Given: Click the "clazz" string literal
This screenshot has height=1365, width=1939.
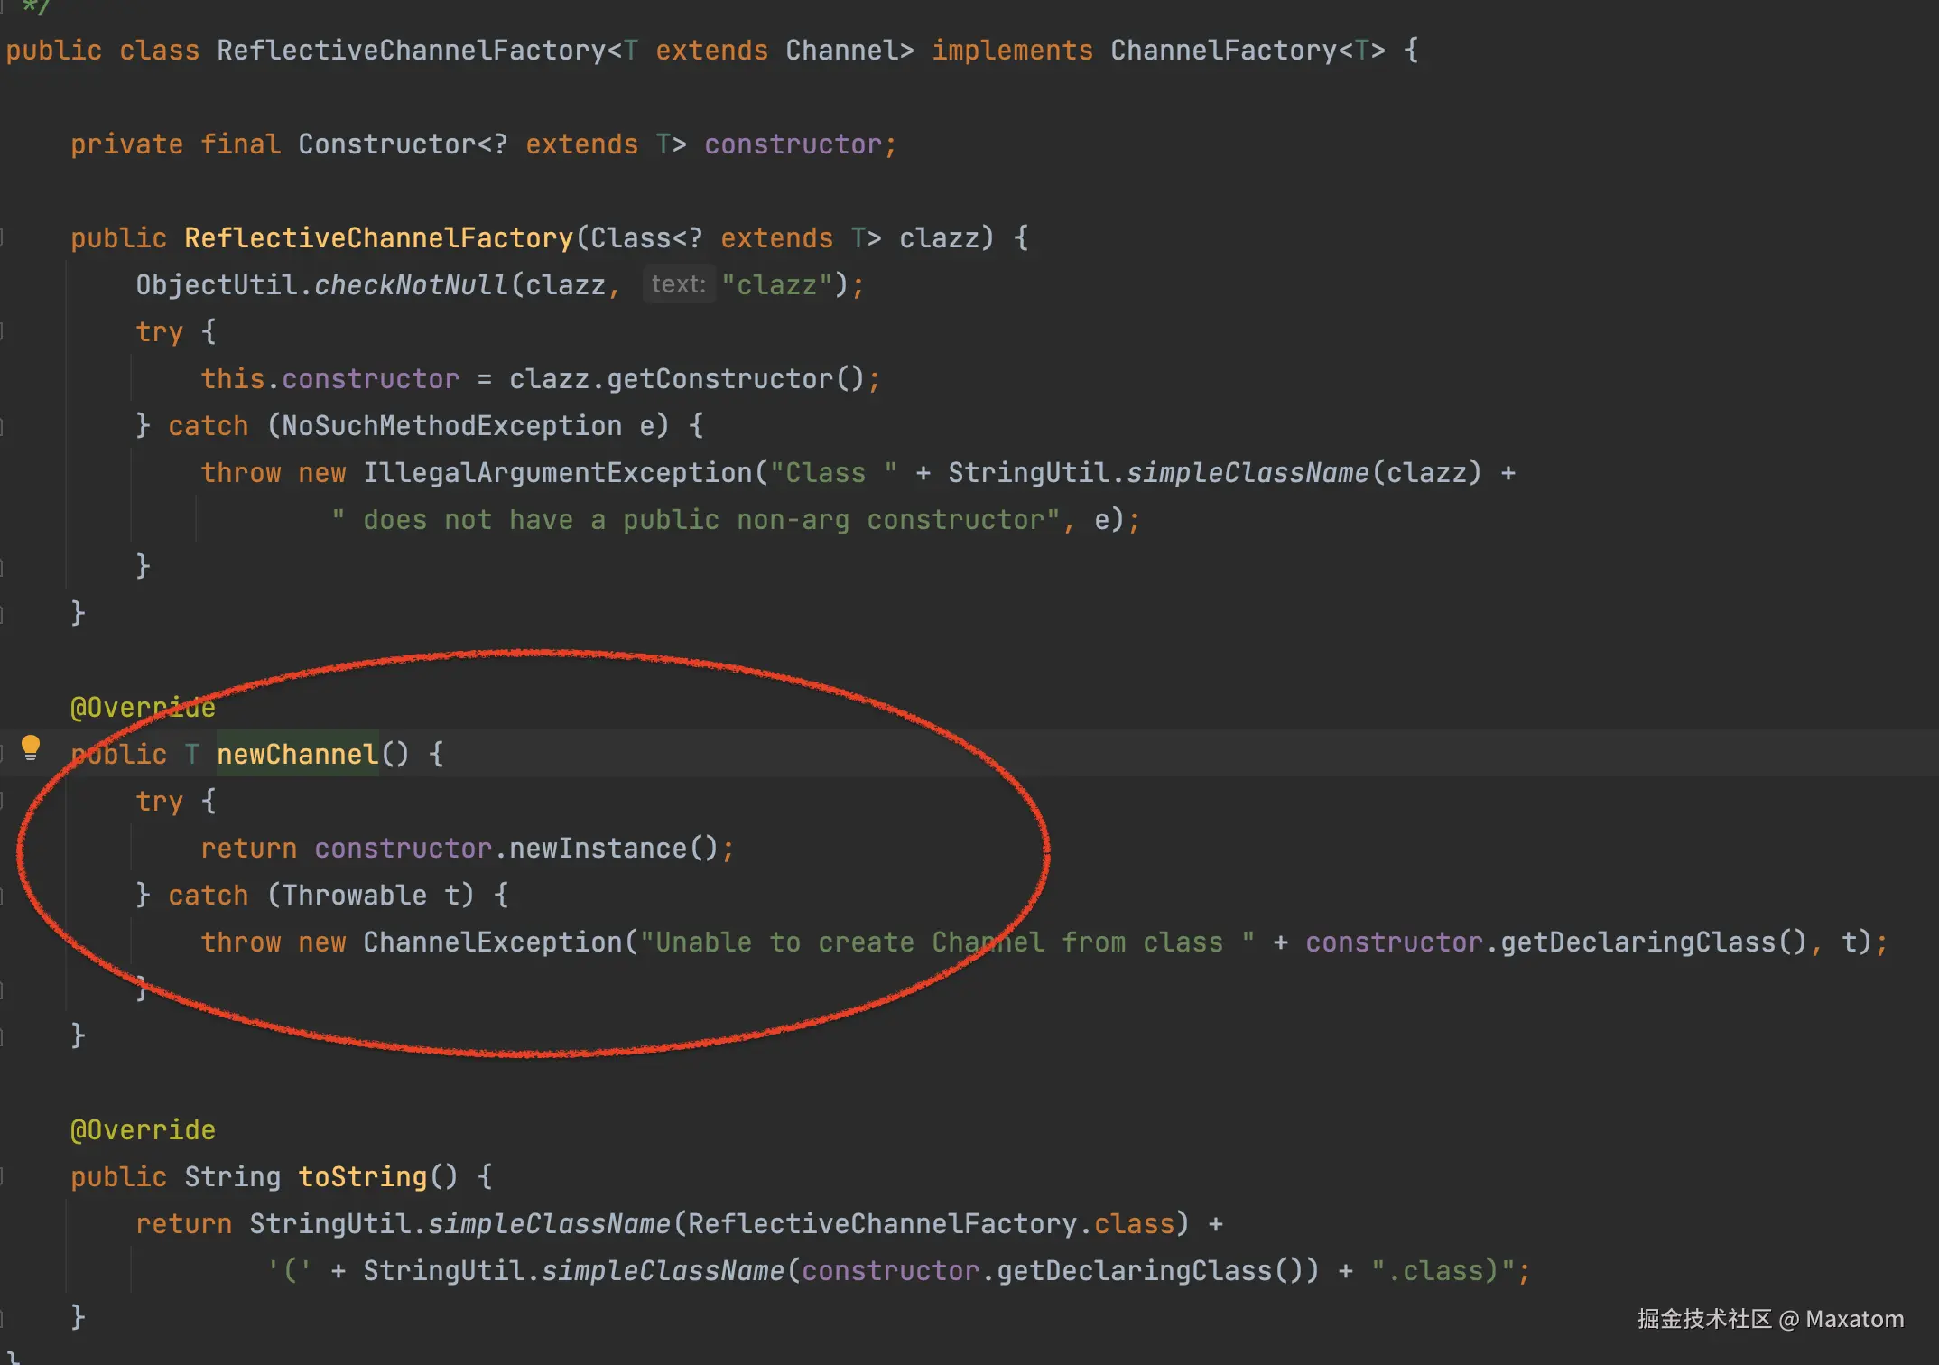Looking at the screenshot, I should click(x=776, y=285).
